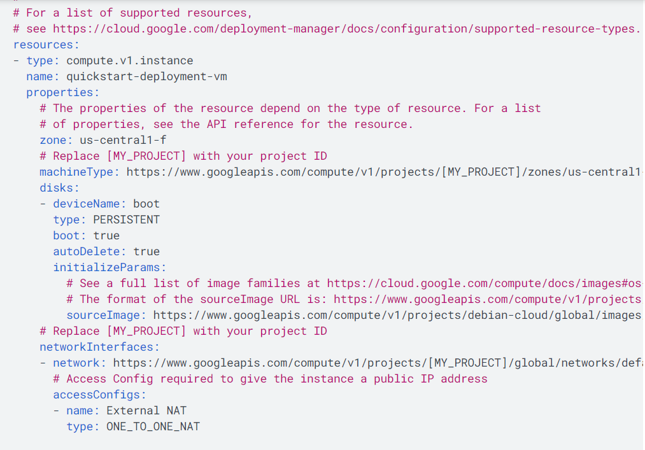This screenshot has height=450, width=645.
Task: Click the value 'ONE_TO_ONE_NAT'
Action: pos(153,426)
